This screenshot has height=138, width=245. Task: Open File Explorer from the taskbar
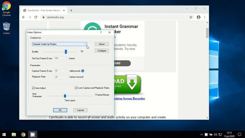click(14, 135)
